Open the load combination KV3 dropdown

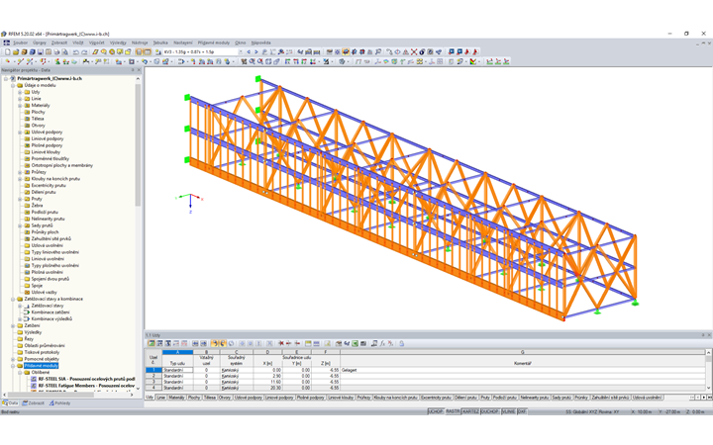tap(241, 51)
